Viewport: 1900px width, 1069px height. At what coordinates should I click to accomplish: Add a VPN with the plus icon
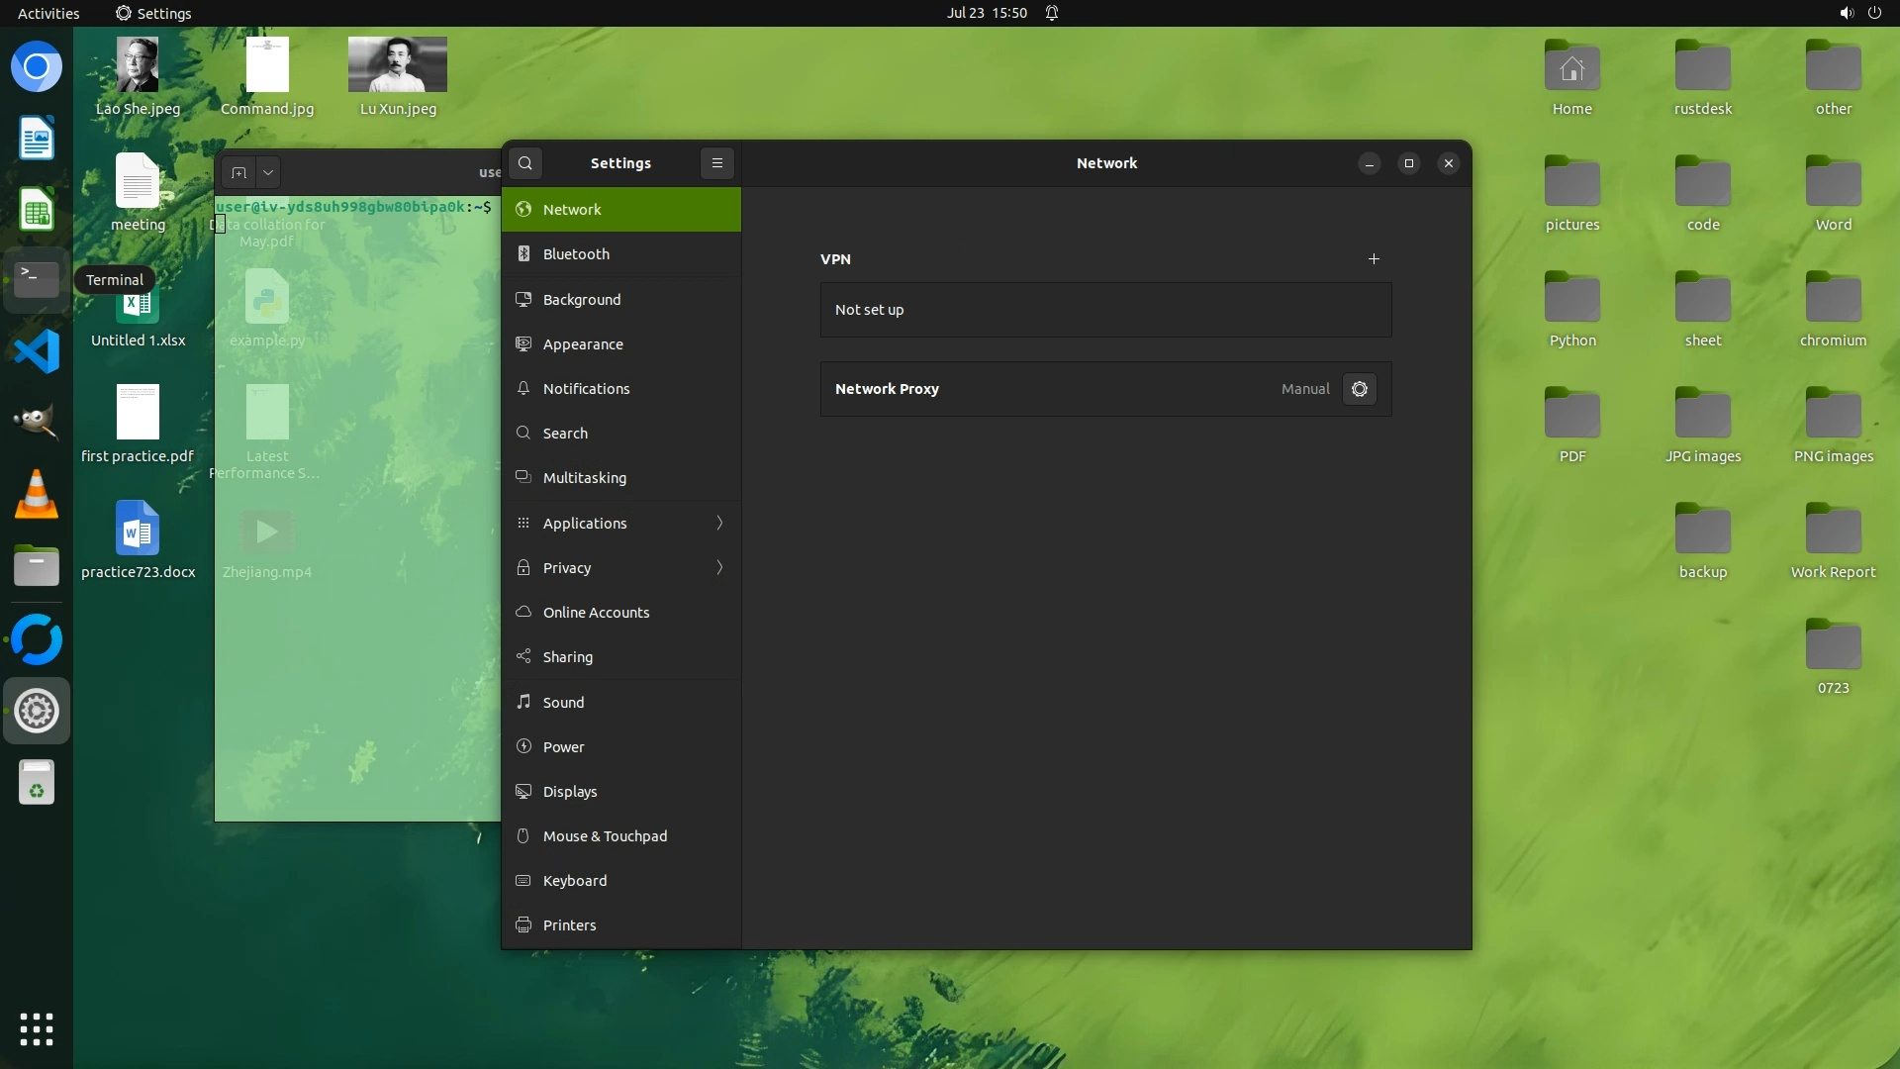[x=1374, y=259]
